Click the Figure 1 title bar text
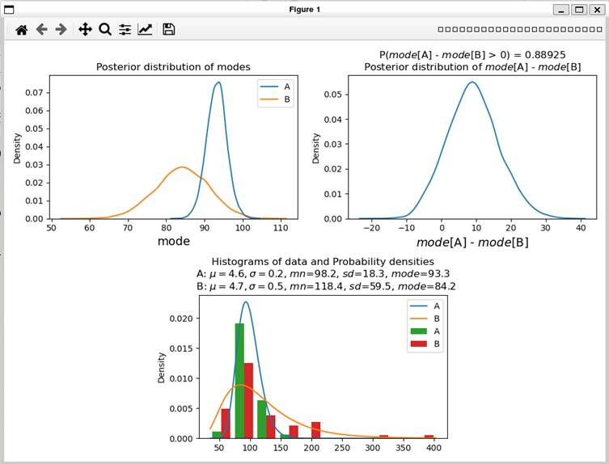This screenshot has height=464, width=609. click(304, 10)
